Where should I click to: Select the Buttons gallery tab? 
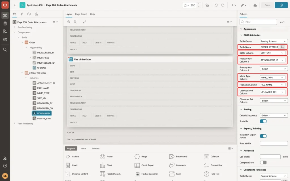click(96, 148)
